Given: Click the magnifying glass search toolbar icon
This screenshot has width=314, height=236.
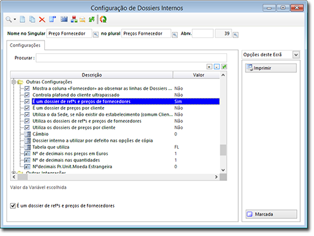Looking at the screenshot, I should click(8, 20).
